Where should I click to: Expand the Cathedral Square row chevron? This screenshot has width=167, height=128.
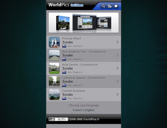(x=117, y=81)
